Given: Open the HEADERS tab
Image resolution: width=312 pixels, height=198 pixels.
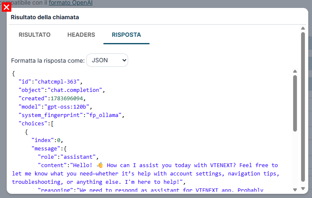Looking at the screenshot, I should pos(81,35).
